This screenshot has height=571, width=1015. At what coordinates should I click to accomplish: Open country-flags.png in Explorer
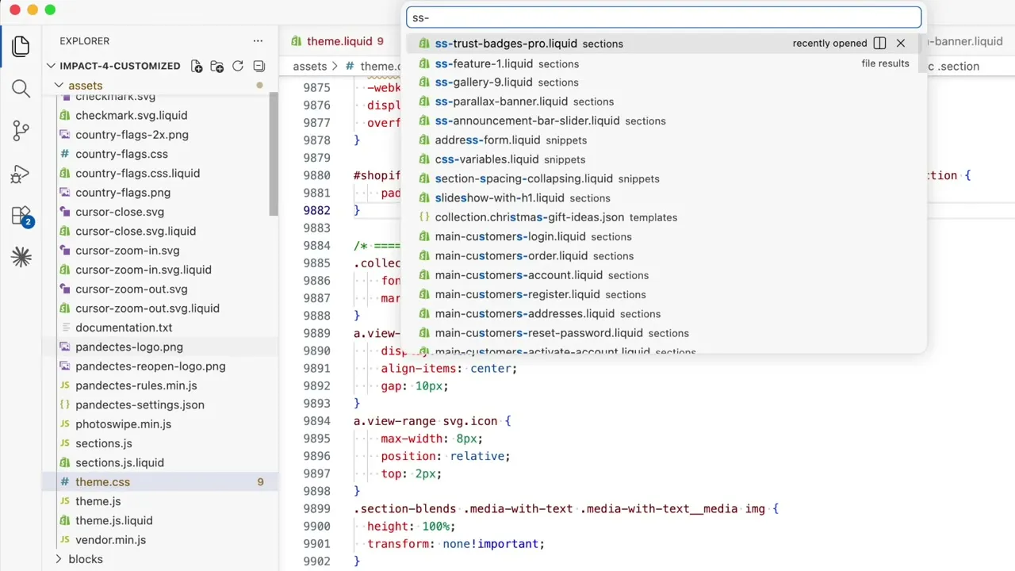123,193
